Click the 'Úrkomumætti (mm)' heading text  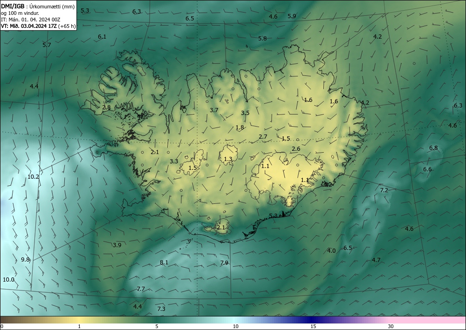click(52, 7)
